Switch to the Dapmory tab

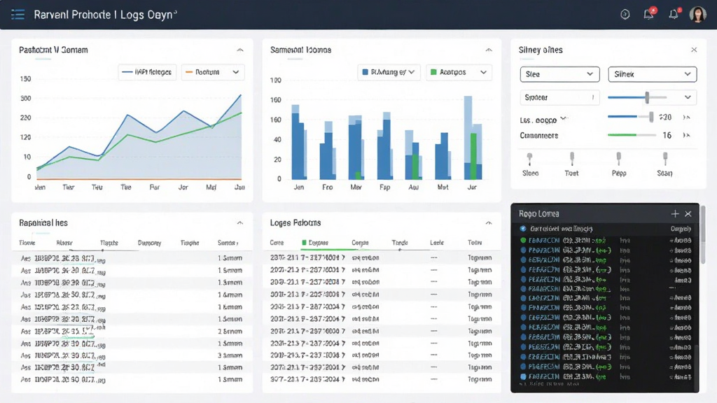click(149, 243)
